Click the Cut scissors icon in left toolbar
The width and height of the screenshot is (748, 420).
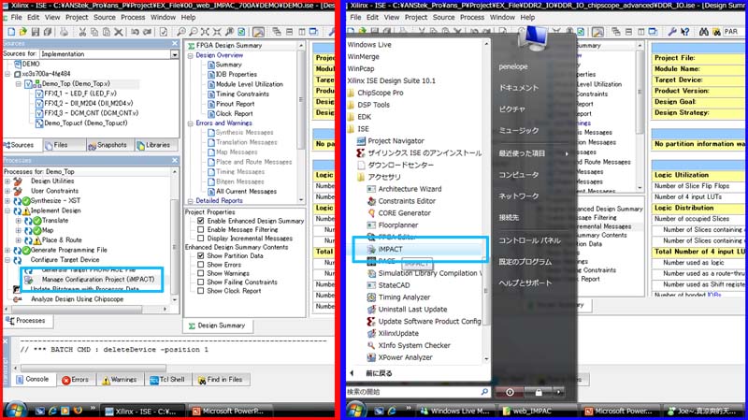pos(82,32)
